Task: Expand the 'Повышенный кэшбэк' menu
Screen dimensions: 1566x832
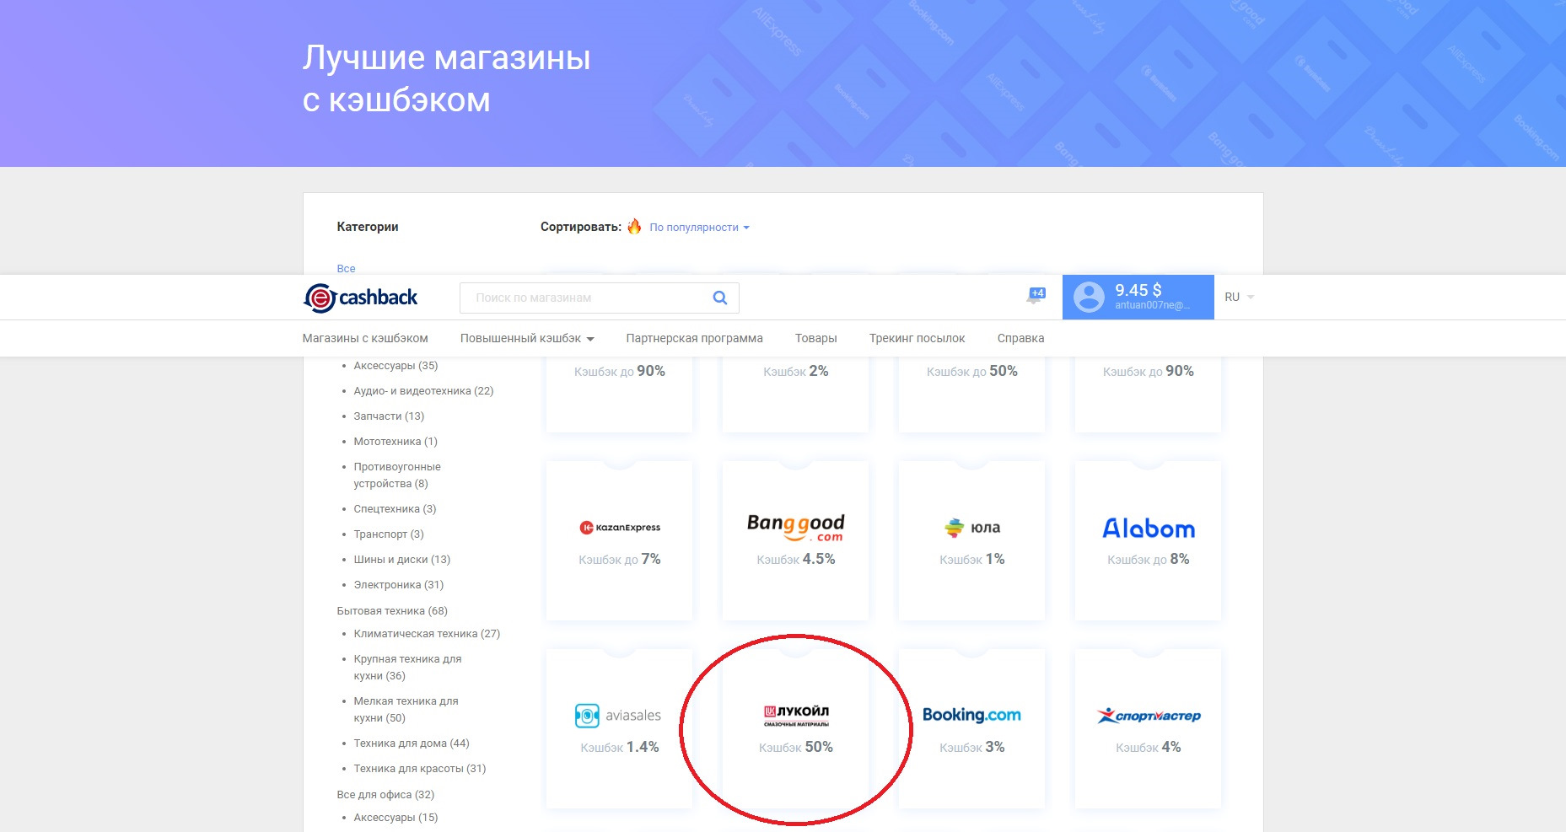Action: [x=527, y=338]
